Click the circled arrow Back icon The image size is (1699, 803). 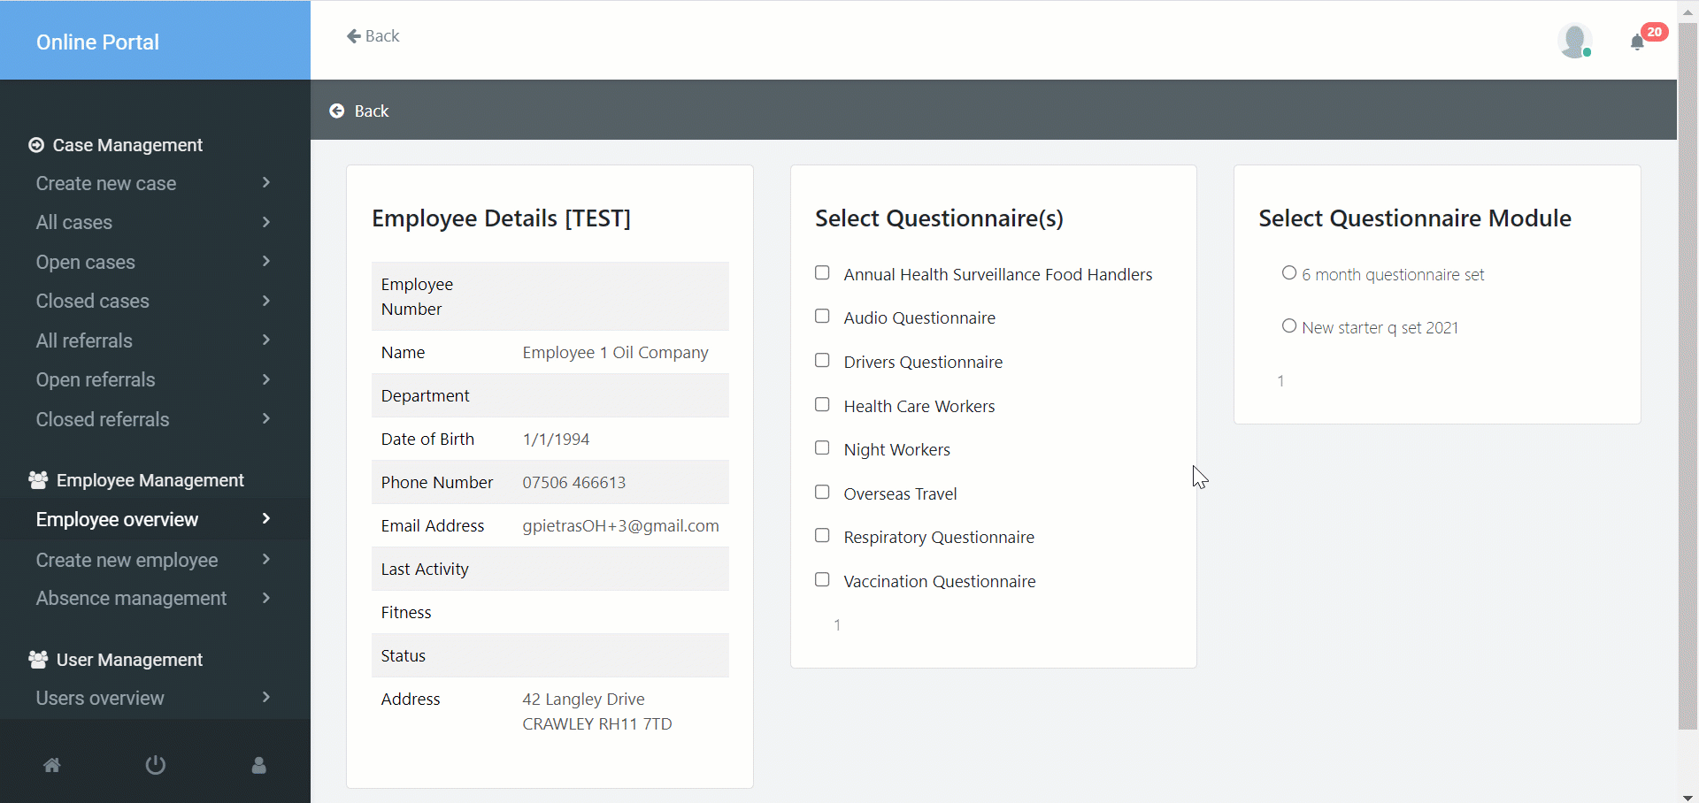337,111
